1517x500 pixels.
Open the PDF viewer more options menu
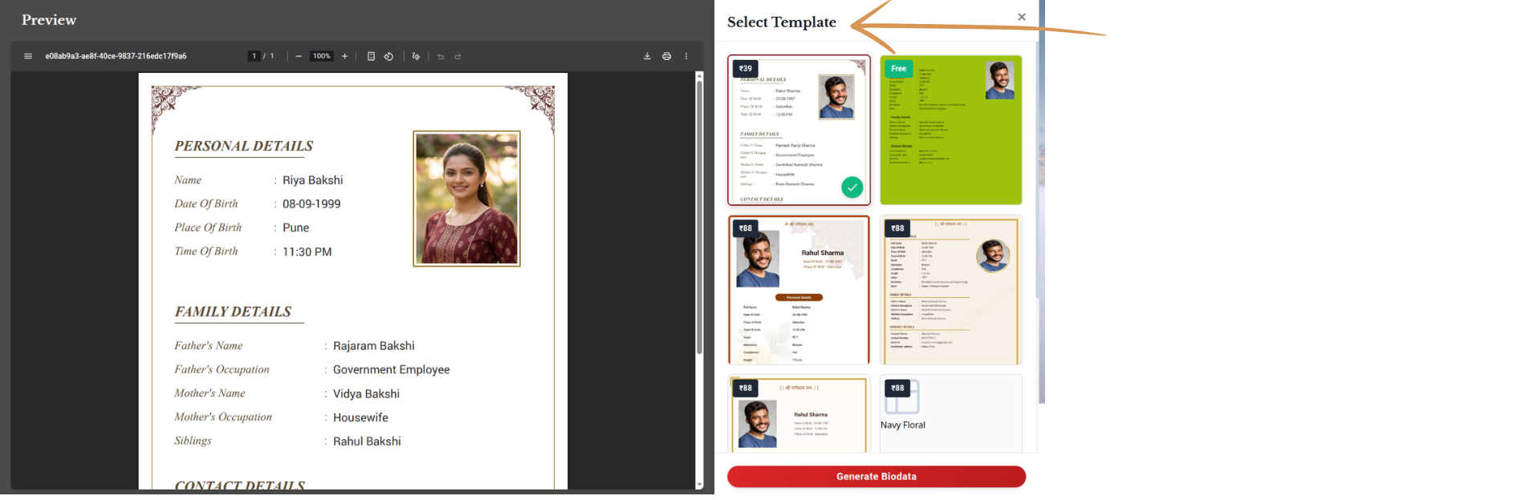[x=685, y=56]
